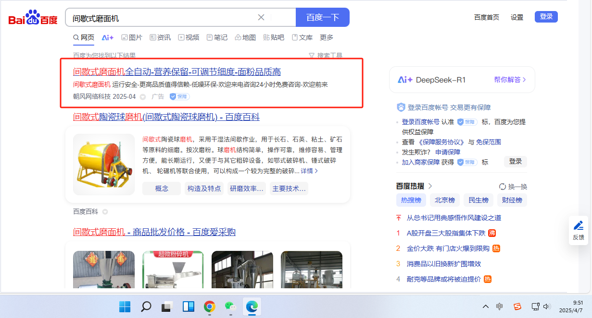Open the 搜索工具 filter

coord(326,56)
